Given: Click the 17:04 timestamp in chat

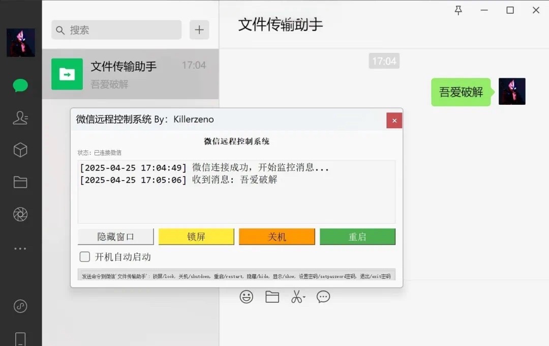Looking at the screenshot, I should 384,62.
